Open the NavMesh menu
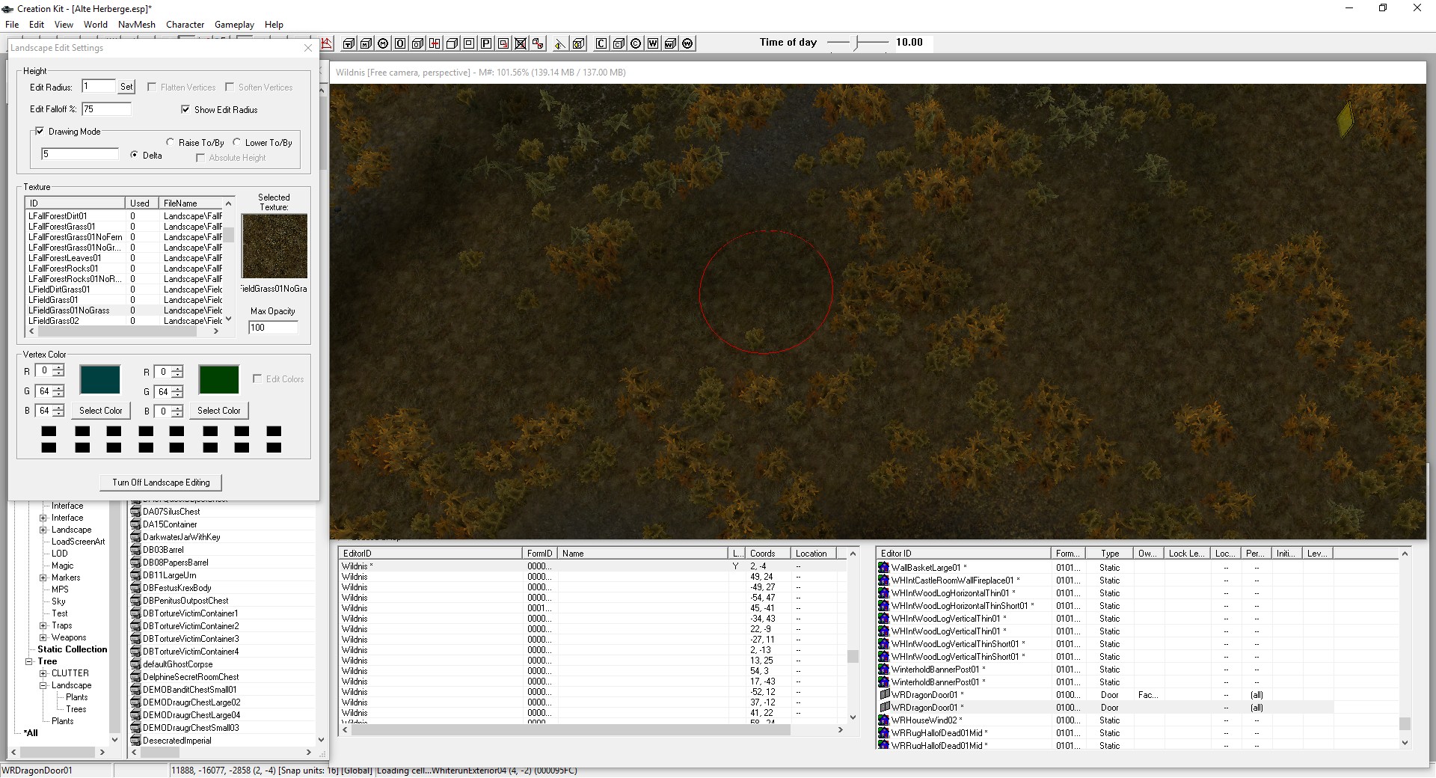Viewport: 1436px width, 778px height. (137, 24)
